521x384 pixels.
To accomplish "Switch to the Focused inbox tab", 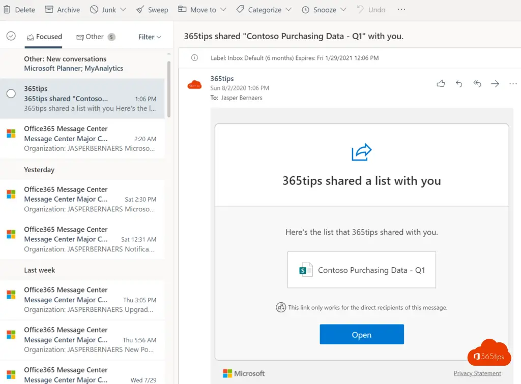I will pyautogui.click(x=44, y=37).
